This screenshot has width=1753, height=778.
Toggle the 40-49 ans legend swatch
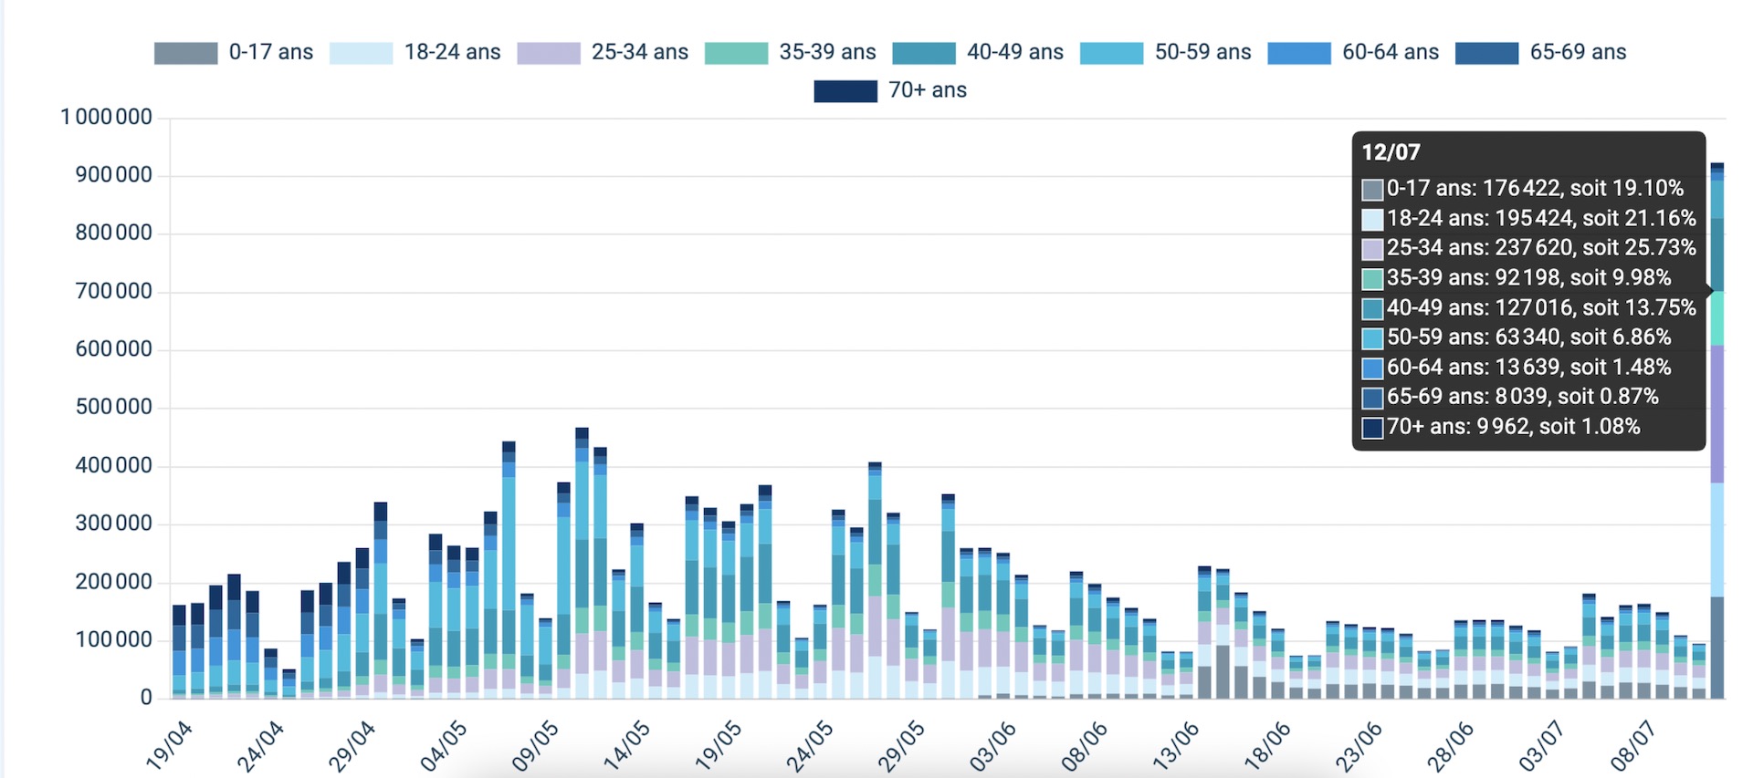click(924, 53)
